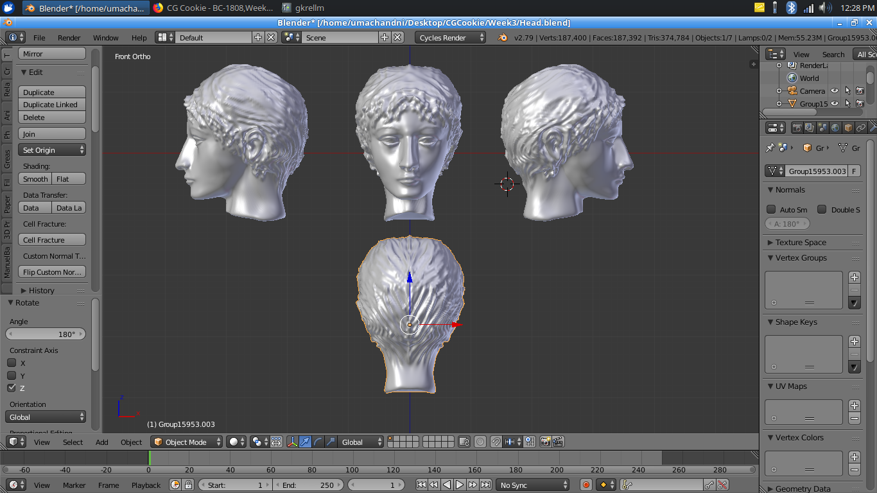
Task: Open the Cycles Render engine dropdown
Action: 451,37
